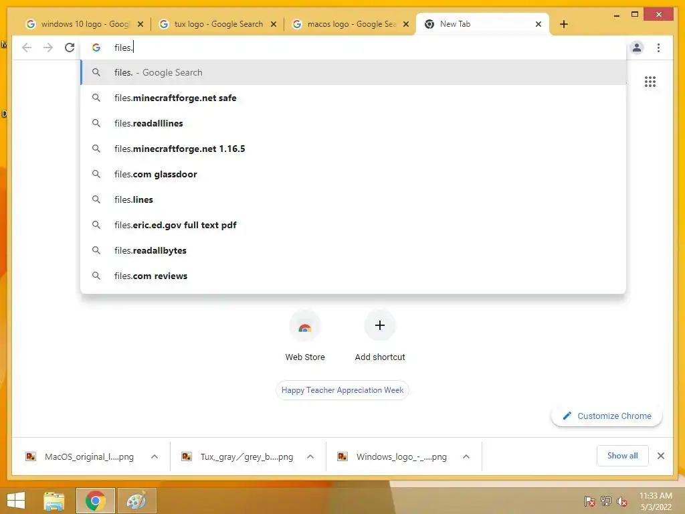Go forward using the forward arrow
The width and height of the screenshot is (685, 514).
(x=48, y=48)
